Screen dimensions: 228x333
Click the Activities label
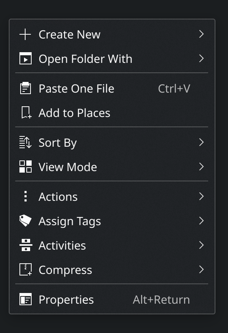[x=62, y=245]
